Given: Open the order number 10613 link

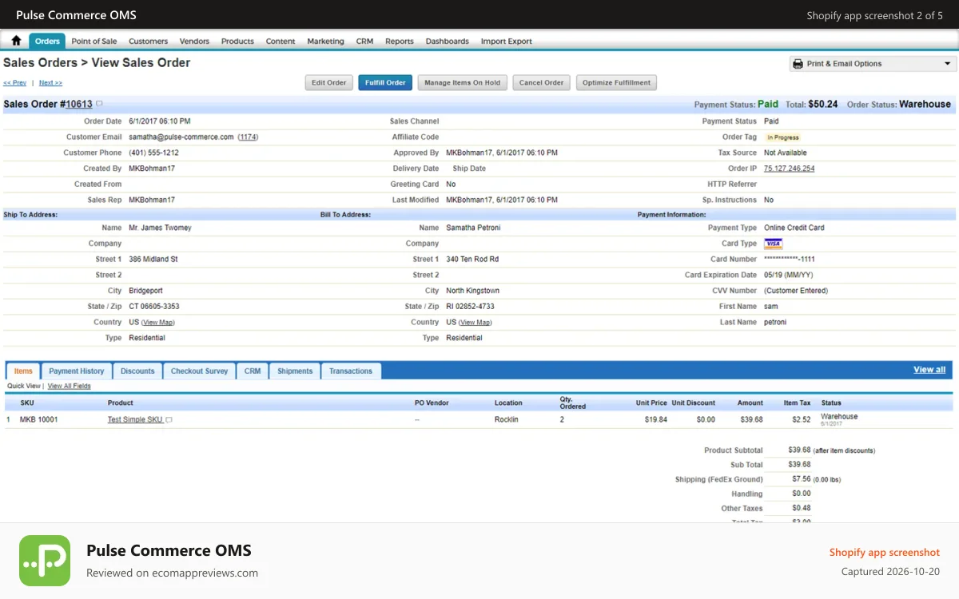Looking at the screenshot, I should click(79, 104).
